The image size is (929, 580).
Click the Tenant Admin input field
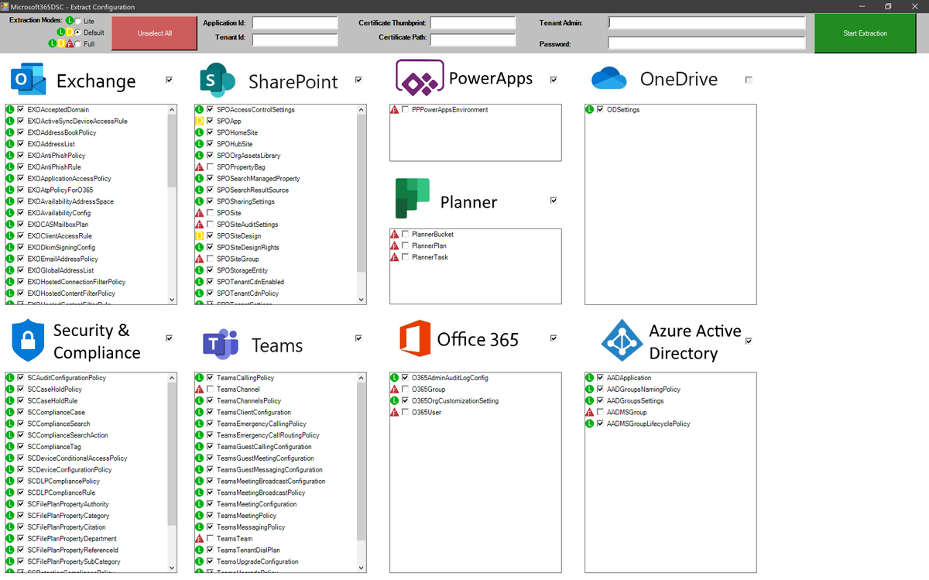705,23
